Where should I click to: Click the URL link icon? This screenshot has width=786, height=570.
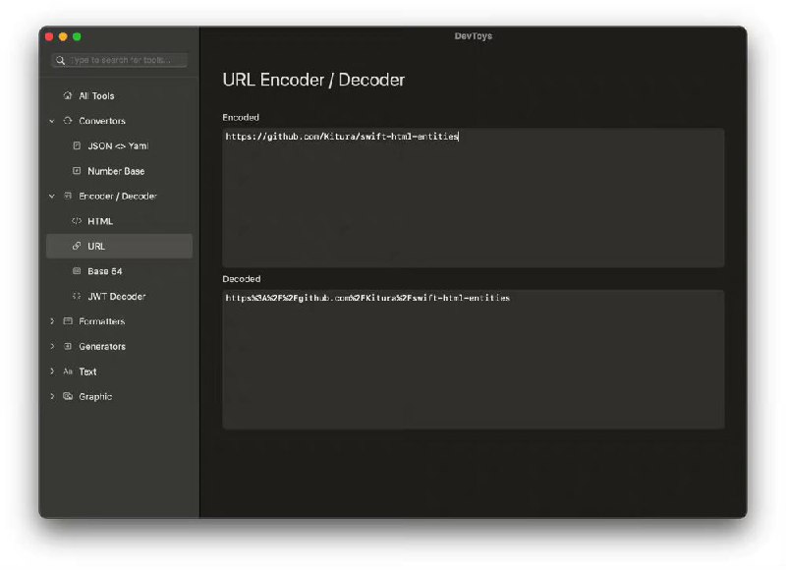(x=77, y=246)
